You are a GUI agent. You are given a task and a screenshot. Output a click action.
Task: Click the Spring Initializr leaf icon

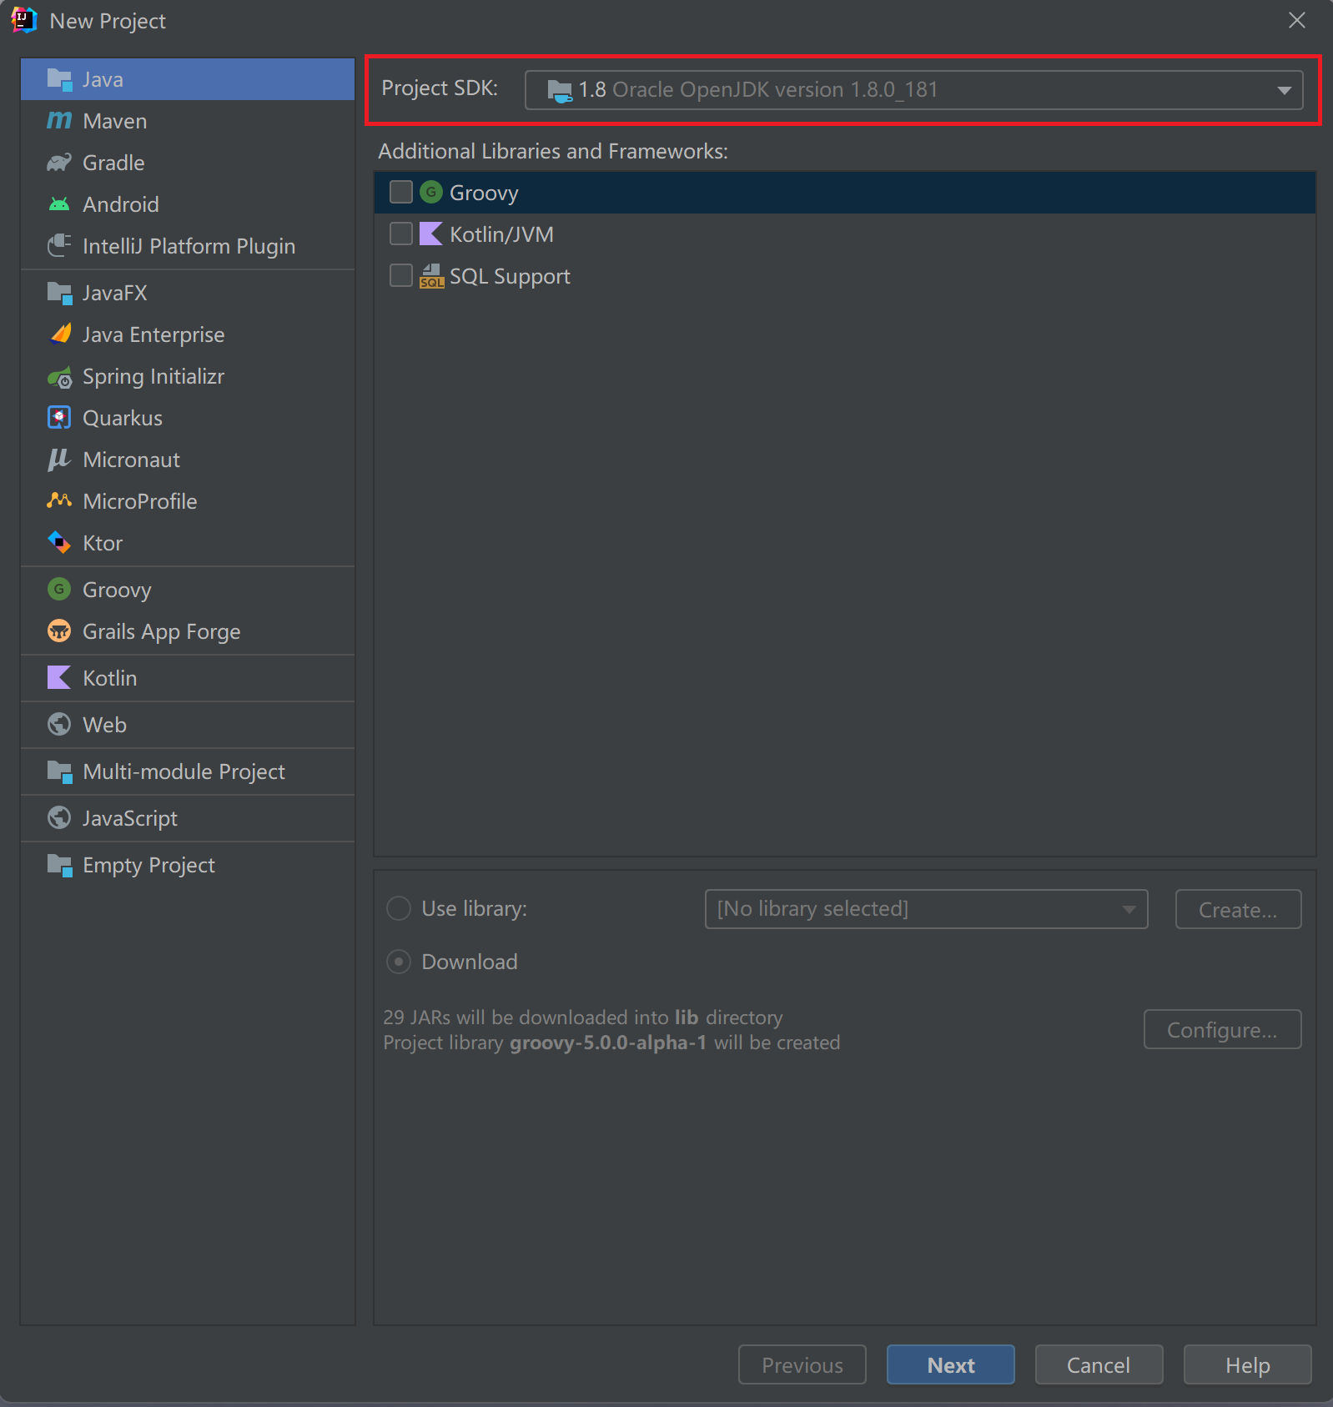(59, 377)
